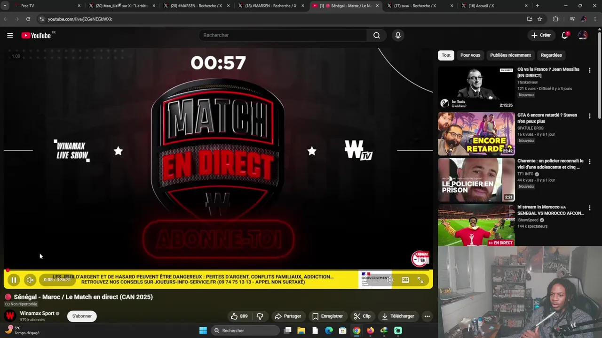Start voice search with microphone icon

pos(398,35)
